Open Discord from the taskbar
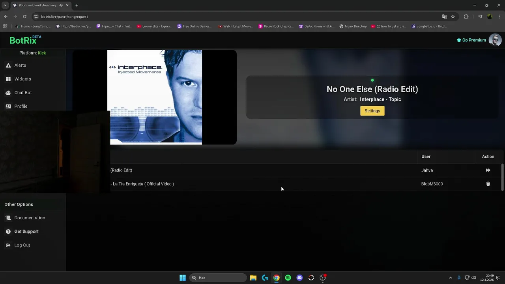Screen dimensions: 505x284 [x=299, y=278]
